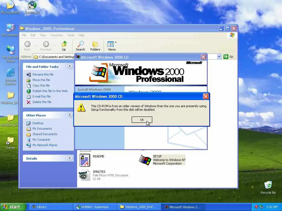Image resolution: width=282 pixels, height=211 pixels.
Task: Switch to the Library taskbar button
Action: (50, 207)
